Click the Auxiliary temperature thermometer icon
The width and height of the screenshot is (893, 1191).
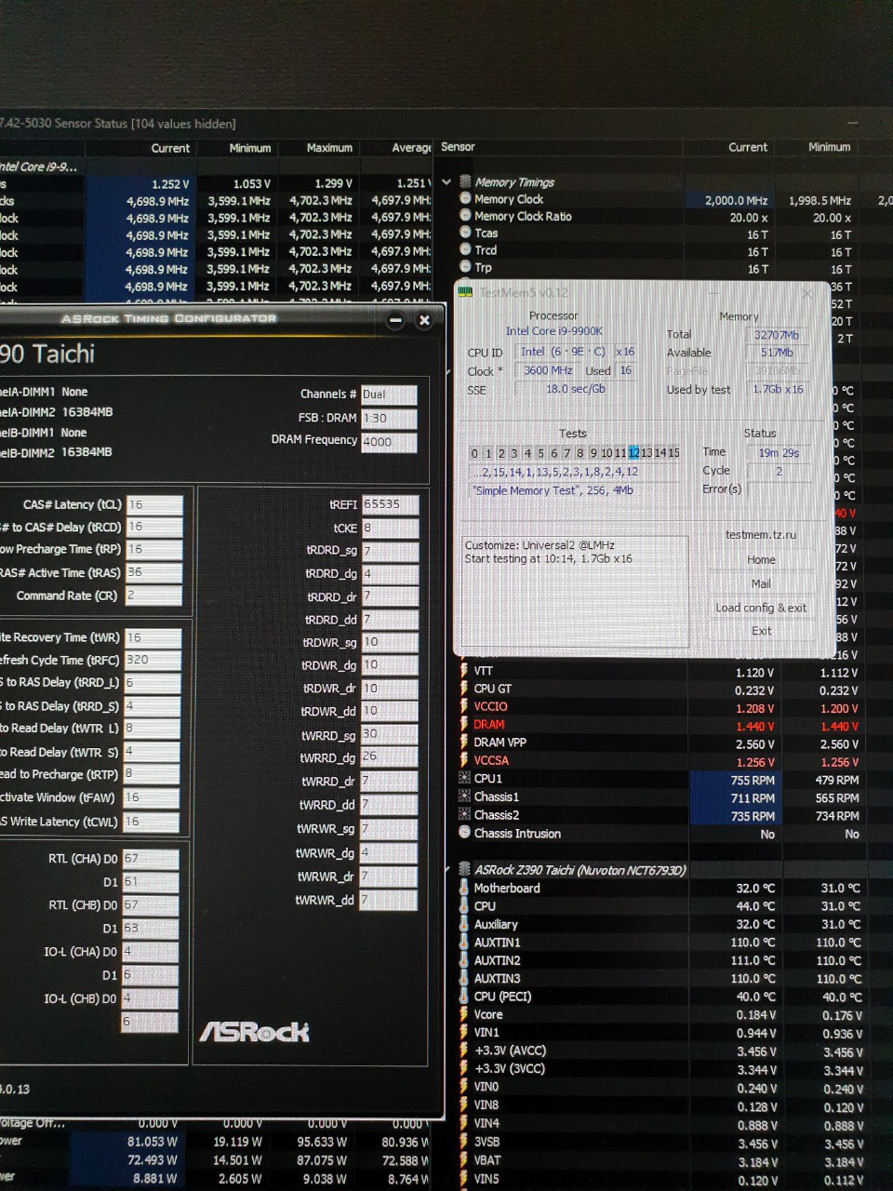pos(464,924)
